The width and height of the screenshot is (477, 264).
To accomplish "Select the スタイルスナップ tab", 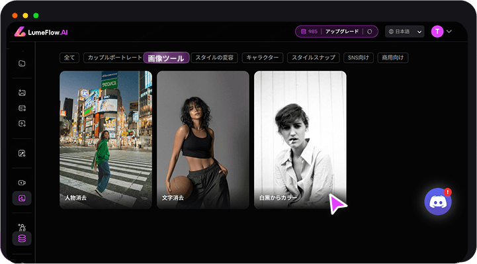I will click(314, 58).
